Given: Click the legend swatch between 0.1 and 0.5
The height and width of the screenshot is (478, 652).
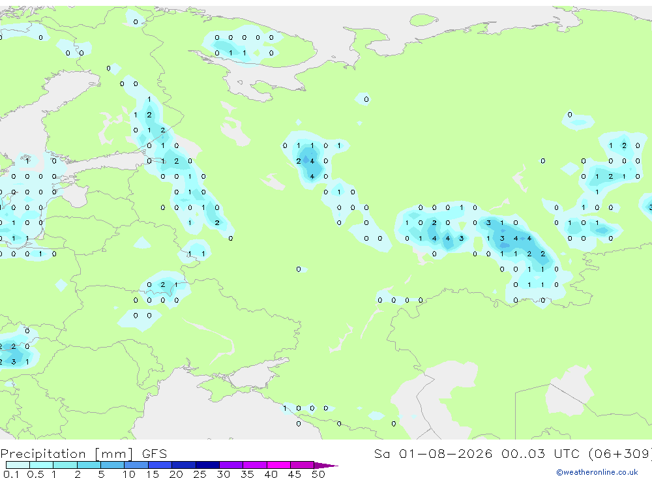Looking at the screenshot, I should 18,465.
